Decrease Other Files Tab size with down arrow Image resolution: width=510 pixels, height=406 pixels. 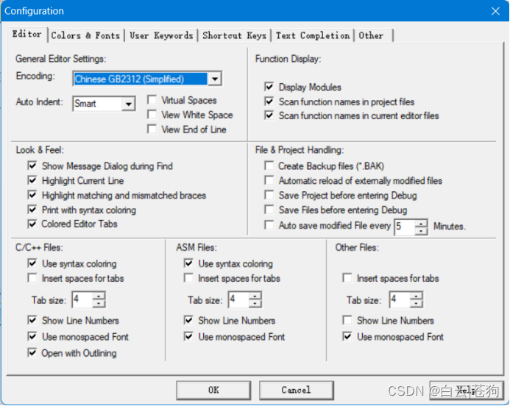tap(416, 303)
